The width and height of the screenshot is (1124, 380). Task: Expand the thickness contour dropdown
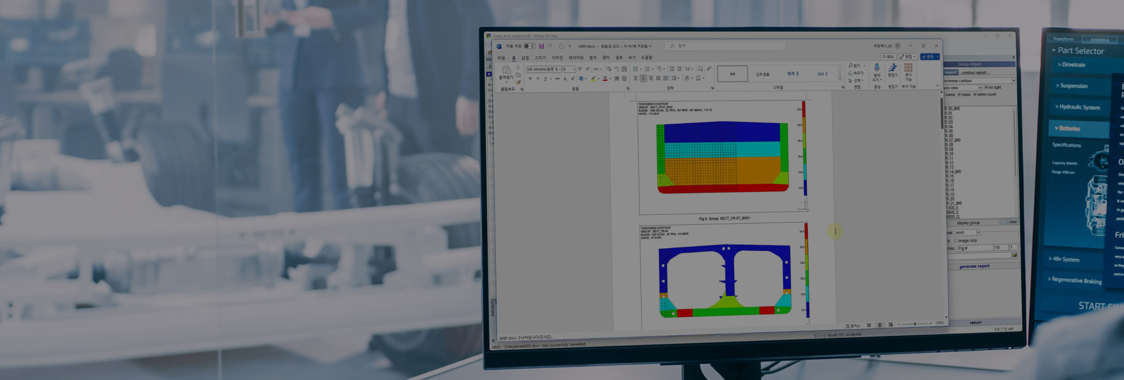1013,81
